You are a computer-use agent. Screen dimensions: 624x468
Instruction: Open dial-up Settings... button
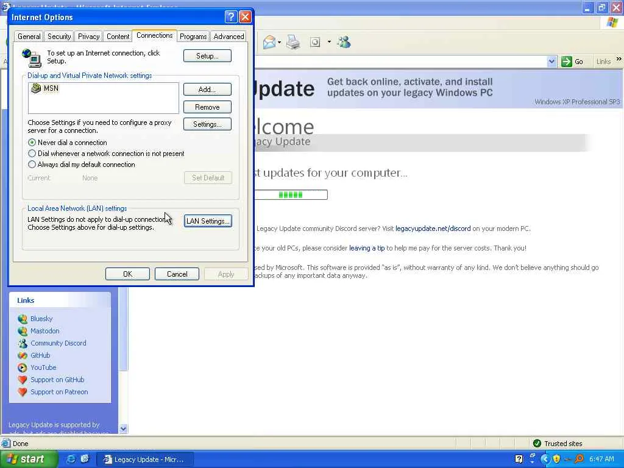pos(207,124)
